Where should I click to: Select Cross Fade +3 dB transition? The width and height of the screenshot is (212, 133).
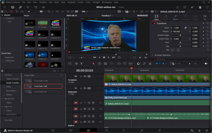click(43, 81)
